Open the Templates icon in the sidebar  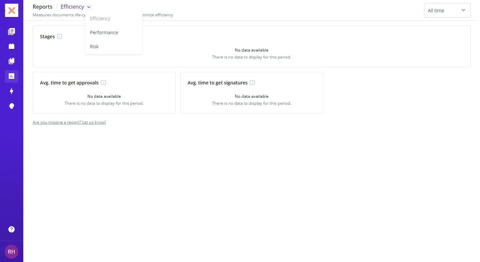click(x=12, y=46)
